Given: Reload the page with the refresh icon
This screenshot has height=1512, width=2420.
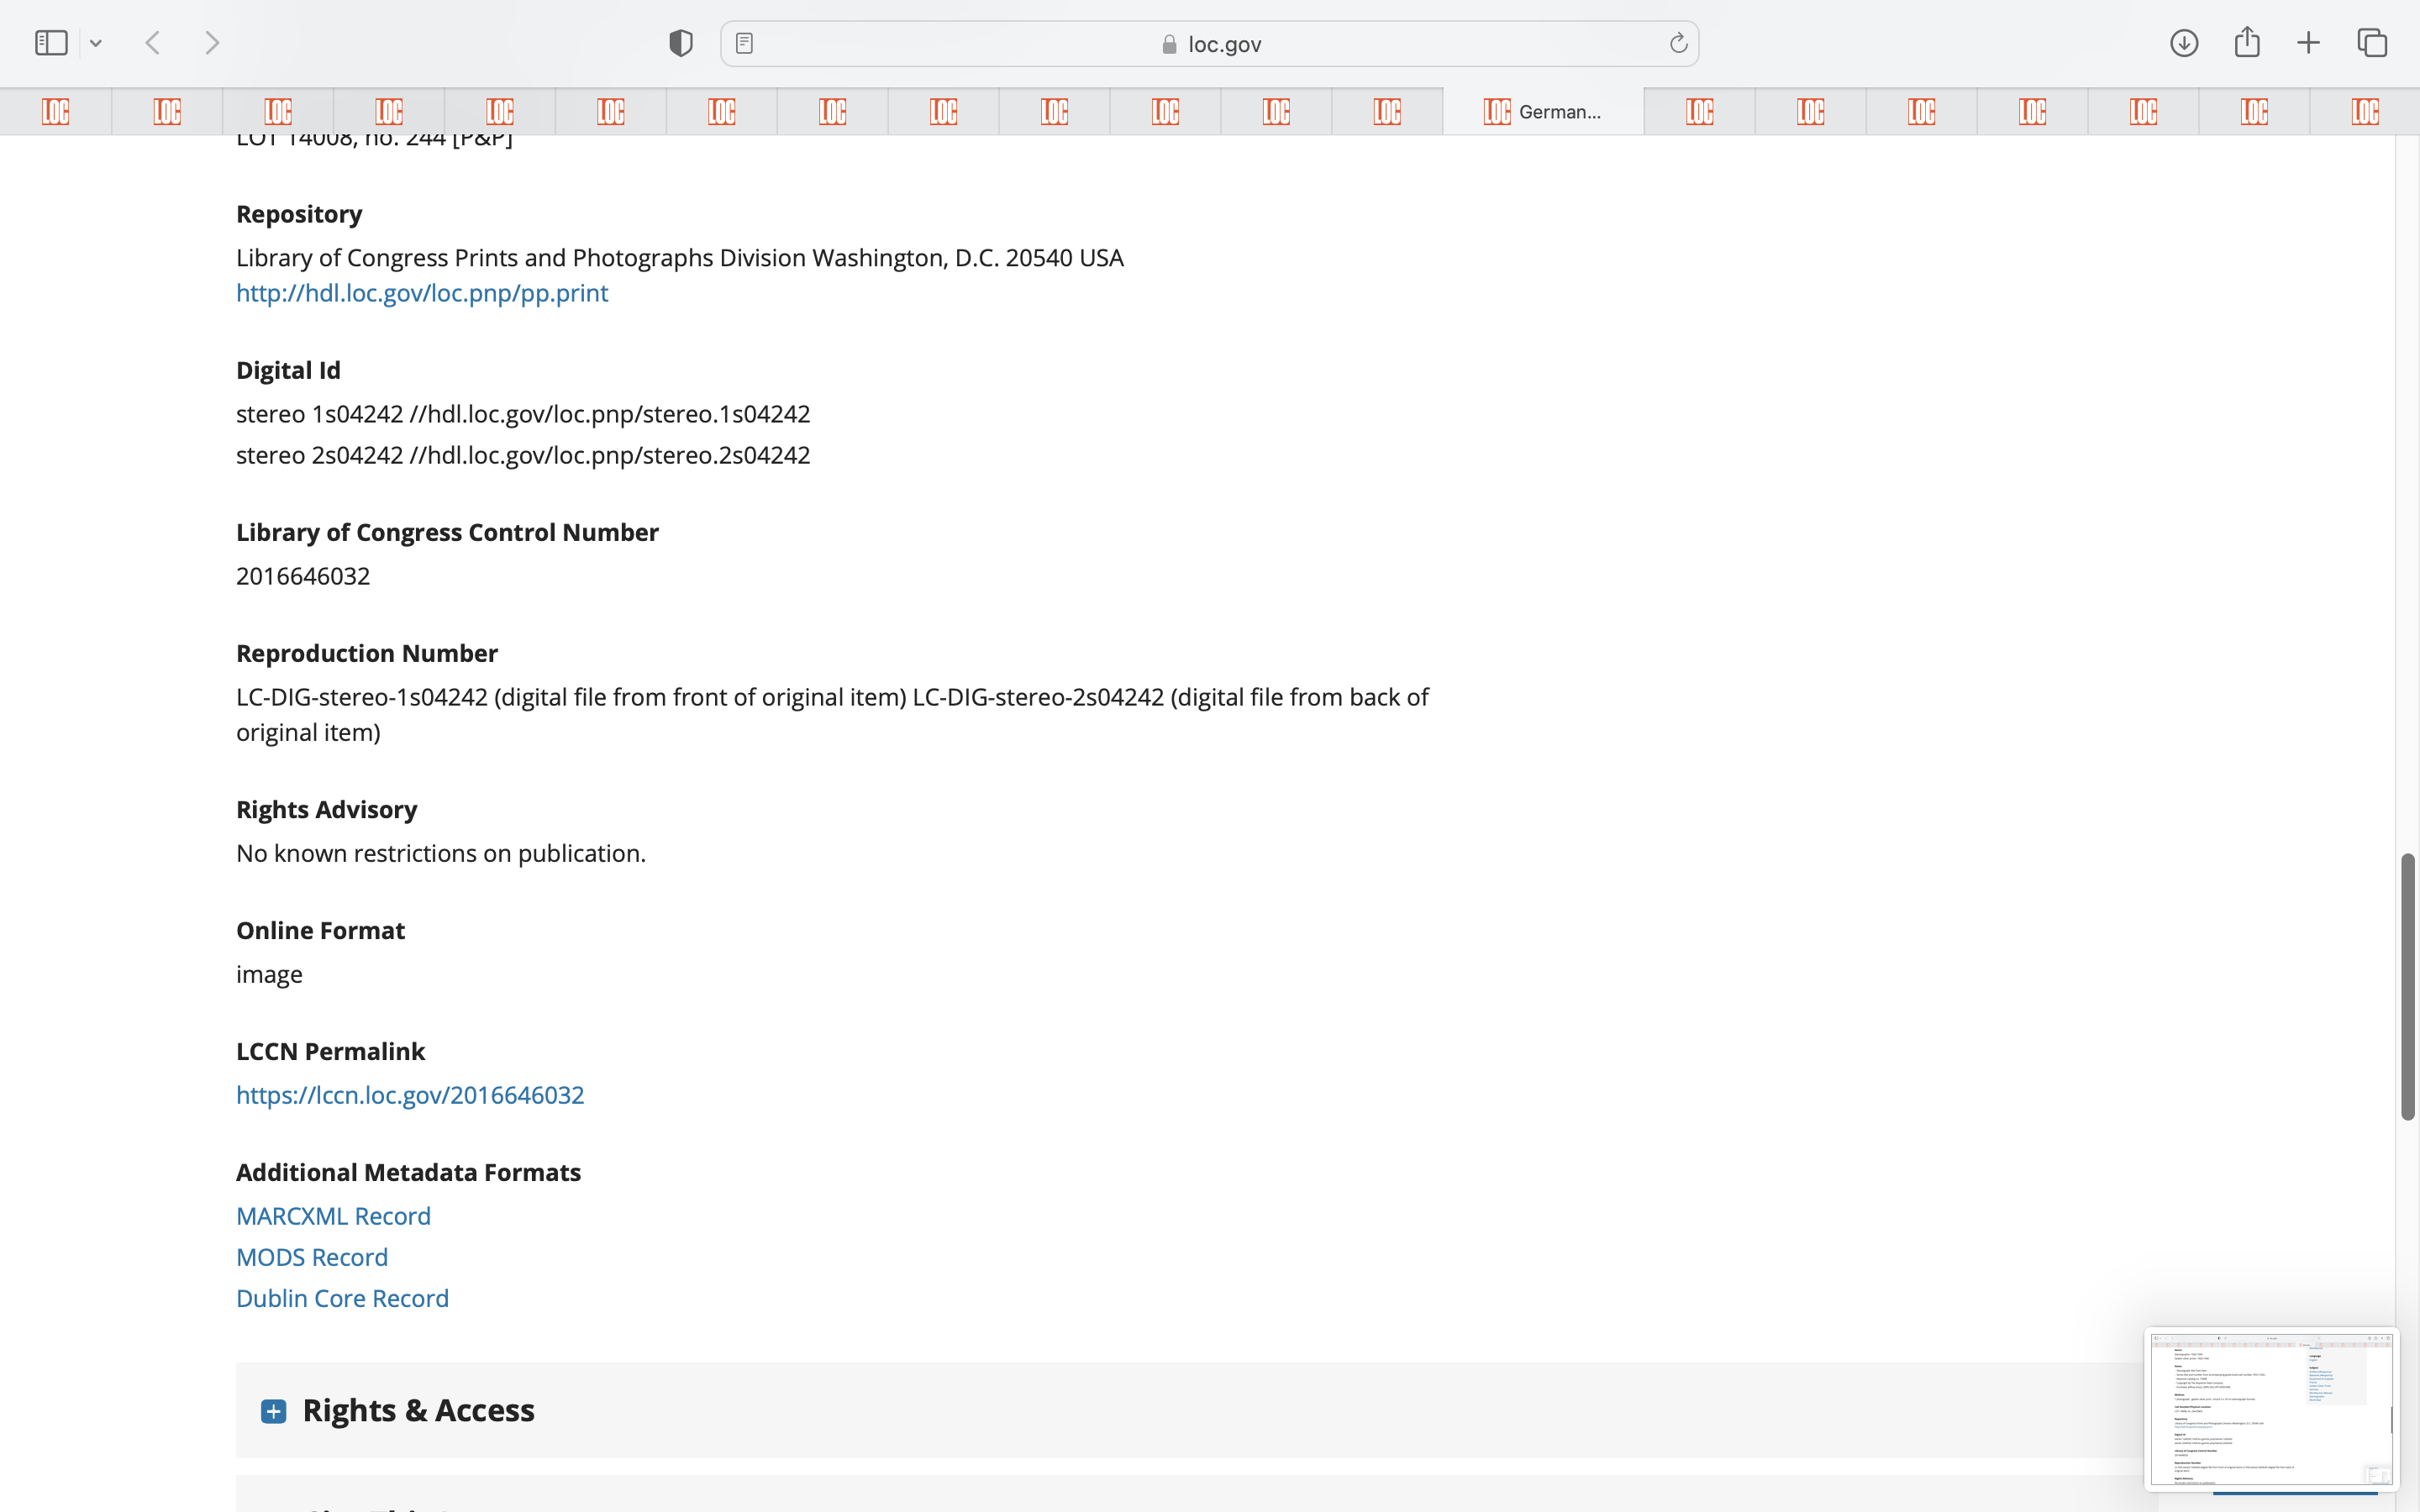Looking at the screenshot, I should point(1678,43).
